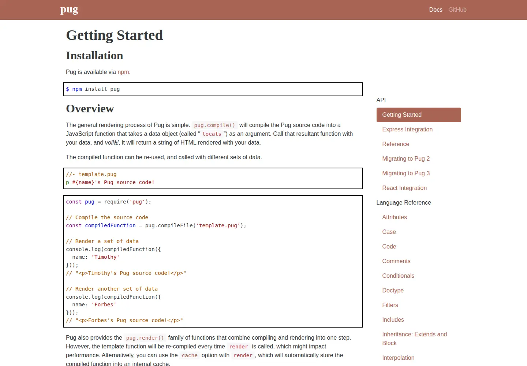
Task: Click the Installation section heading
Action: click(x=94, y=56)
